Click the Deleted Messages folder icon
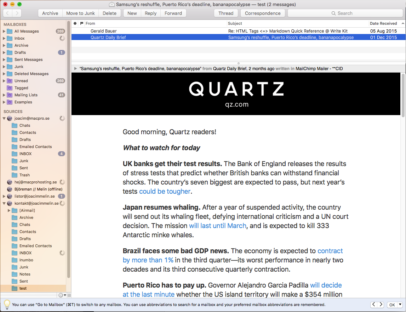 pyautogui.click(x=10, y=74)
